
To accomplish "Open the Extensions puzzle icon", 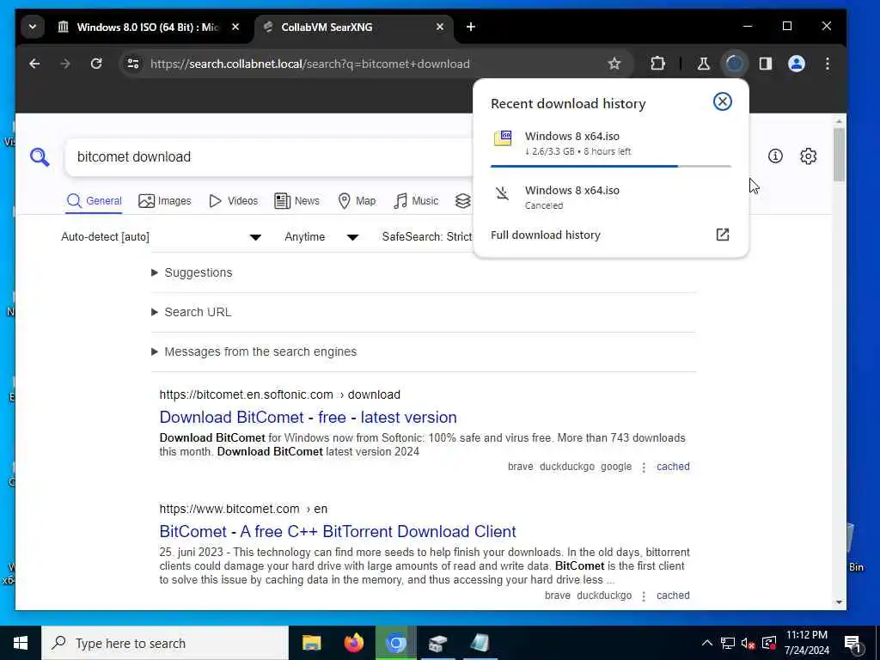I will point(657,64).
